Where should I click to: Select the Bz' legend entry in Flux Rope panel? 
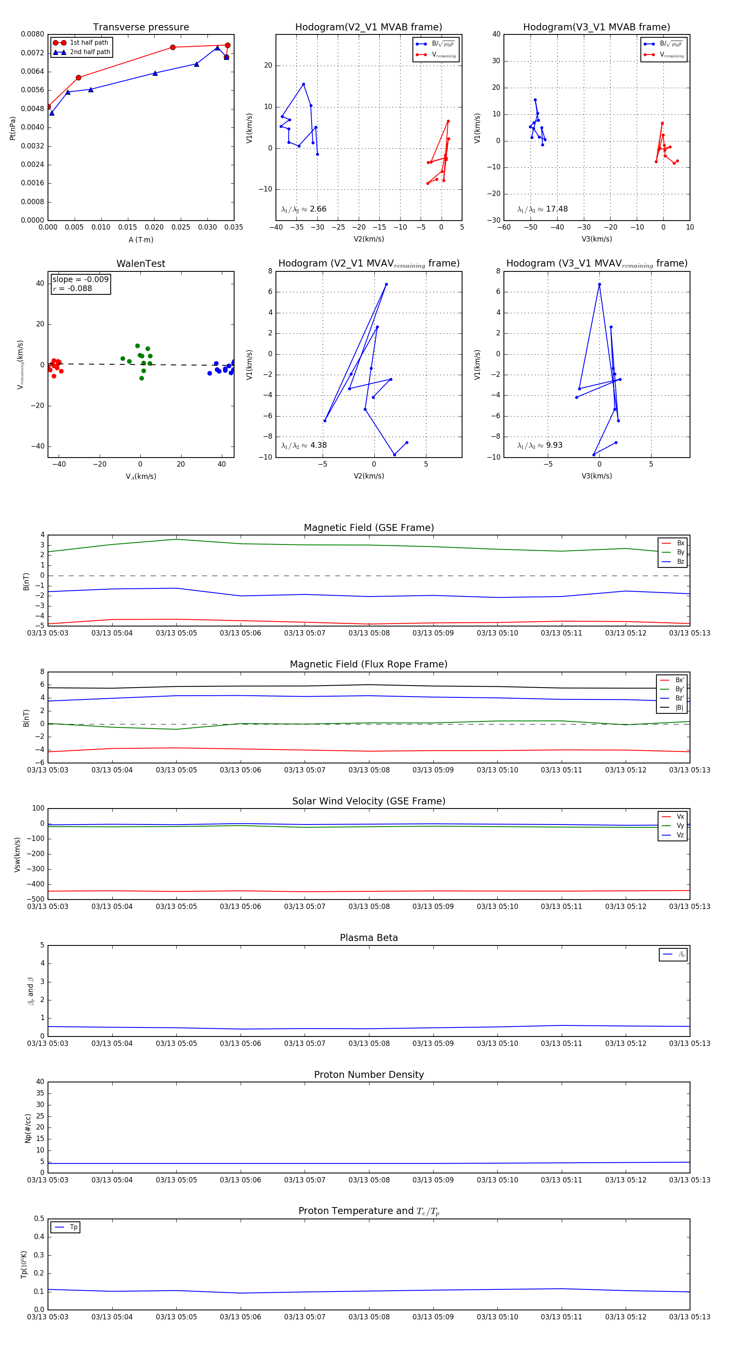coord(672,698)
